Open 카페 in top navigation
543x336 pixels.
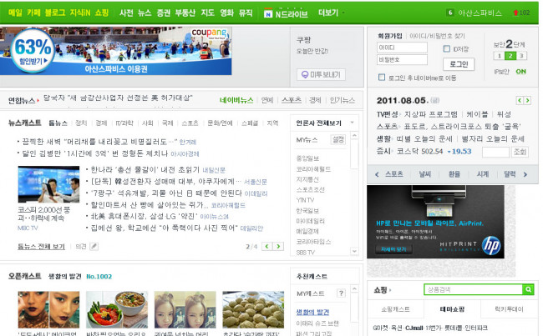(x=33, y=13)
